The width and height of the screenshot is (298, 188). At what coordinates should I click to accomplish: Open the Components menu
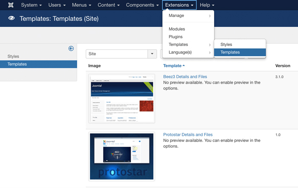[142, 5]
